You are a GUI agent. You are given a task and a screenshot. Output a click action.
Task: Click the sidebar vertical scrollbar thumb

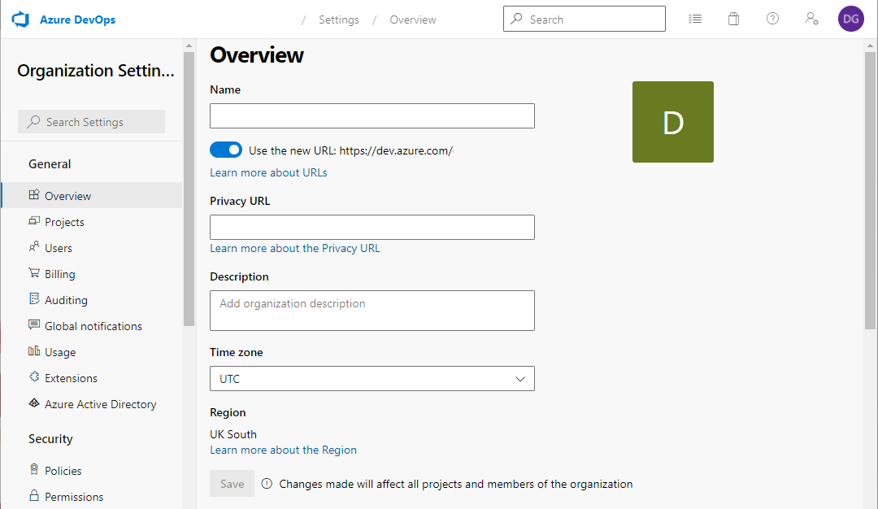point(189,189)
